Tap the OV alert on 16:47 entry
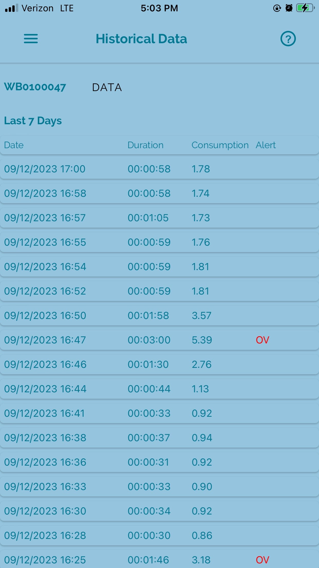 [x=262, y=340]
